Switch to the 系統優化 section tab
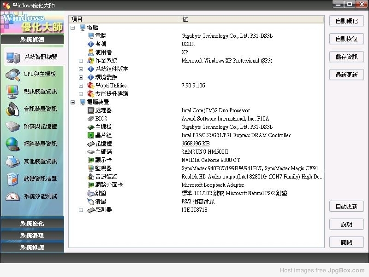This screenshot has height=277, width=369. tap(32, 224)
